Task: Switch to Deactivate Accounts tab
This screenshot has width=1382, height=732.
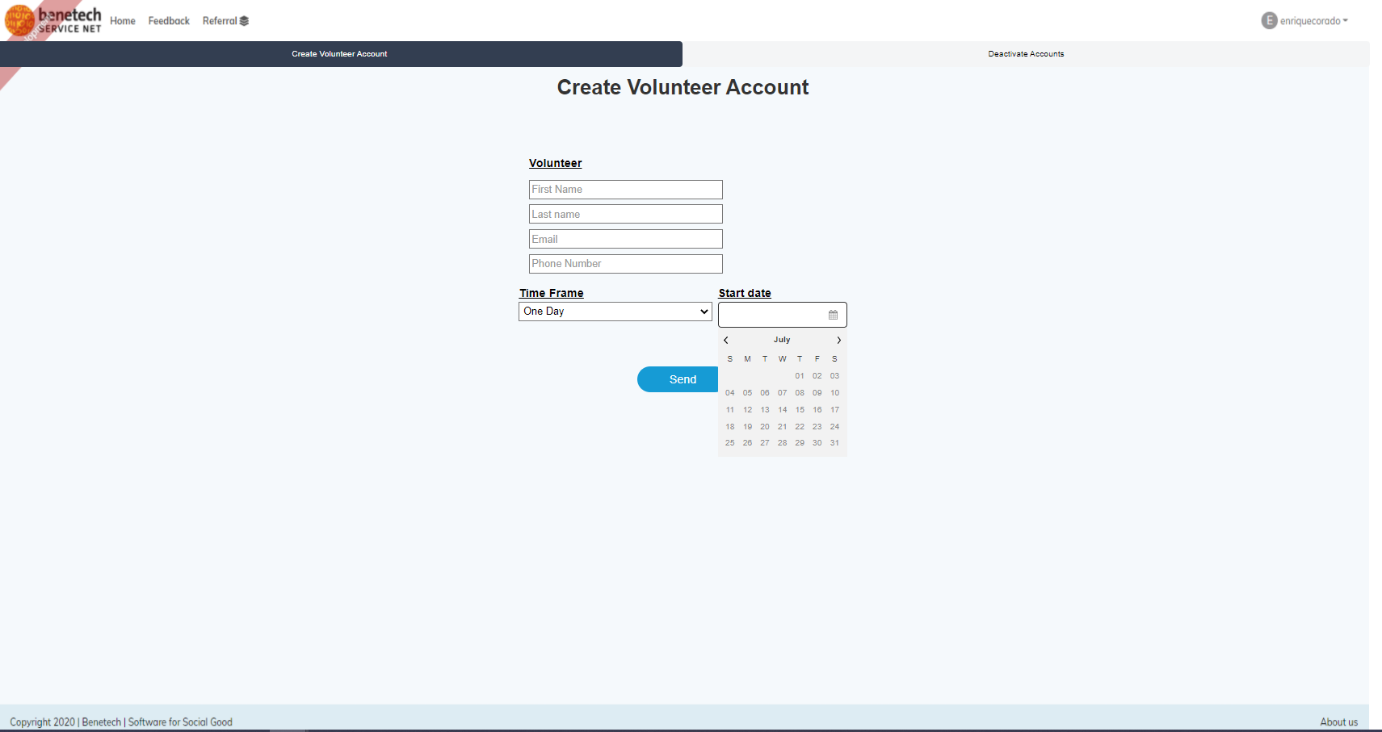Action: pos(1026,54)
